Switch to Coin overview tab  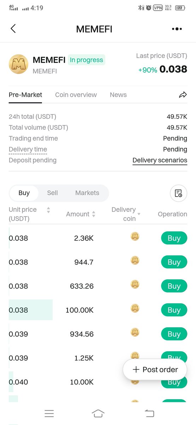click(76, 95)
